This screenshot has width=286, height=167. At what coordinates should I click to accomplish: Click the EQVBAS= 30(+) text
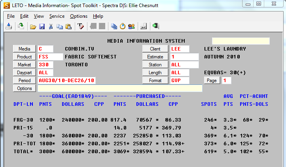coord(225,73)
